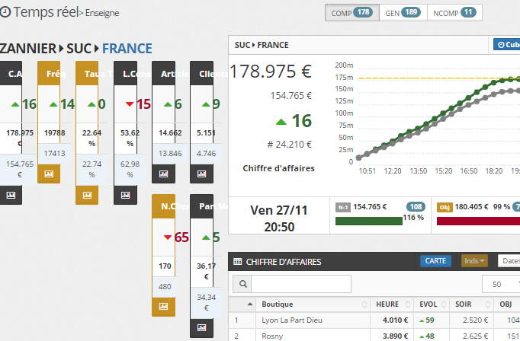Screen dimensions: 520x341
Task: Toggle the COMP 178 filter
Action: (349, 12)
